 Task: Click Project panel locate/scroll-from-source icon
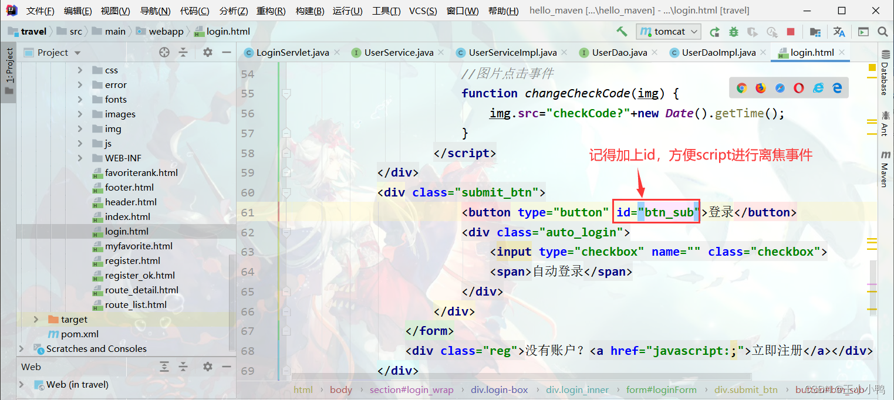(164, 52)
